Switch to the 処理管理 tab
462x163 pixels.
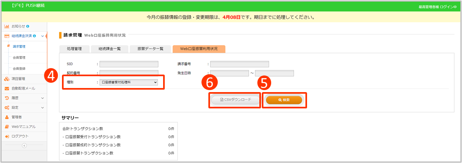pos(74,49)
